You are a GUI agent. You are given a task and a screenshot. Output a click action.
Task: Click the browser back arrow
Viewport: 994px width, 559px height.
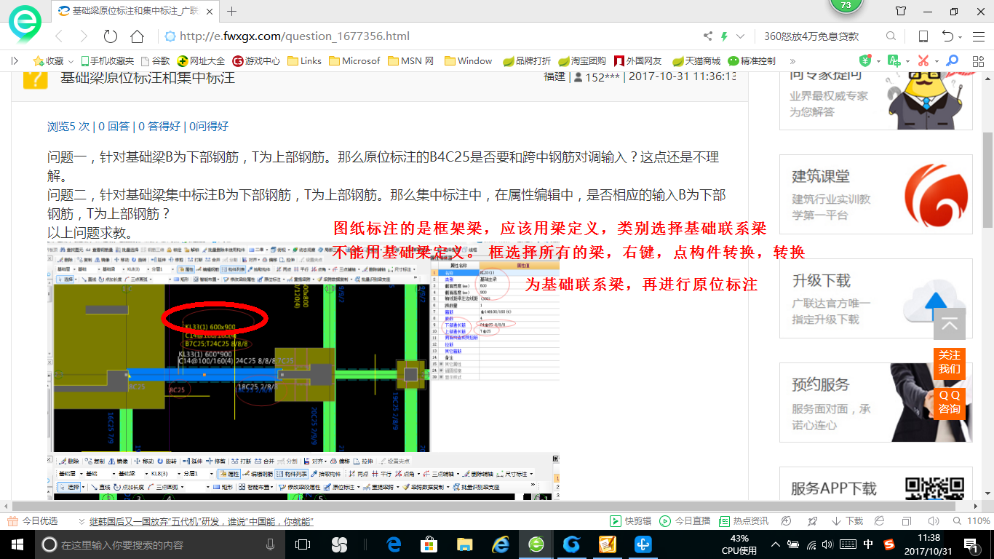(59, 36)
